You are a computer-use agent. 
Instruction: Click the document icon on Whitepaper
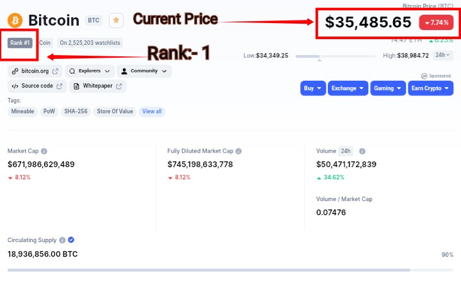coord(76,86)
